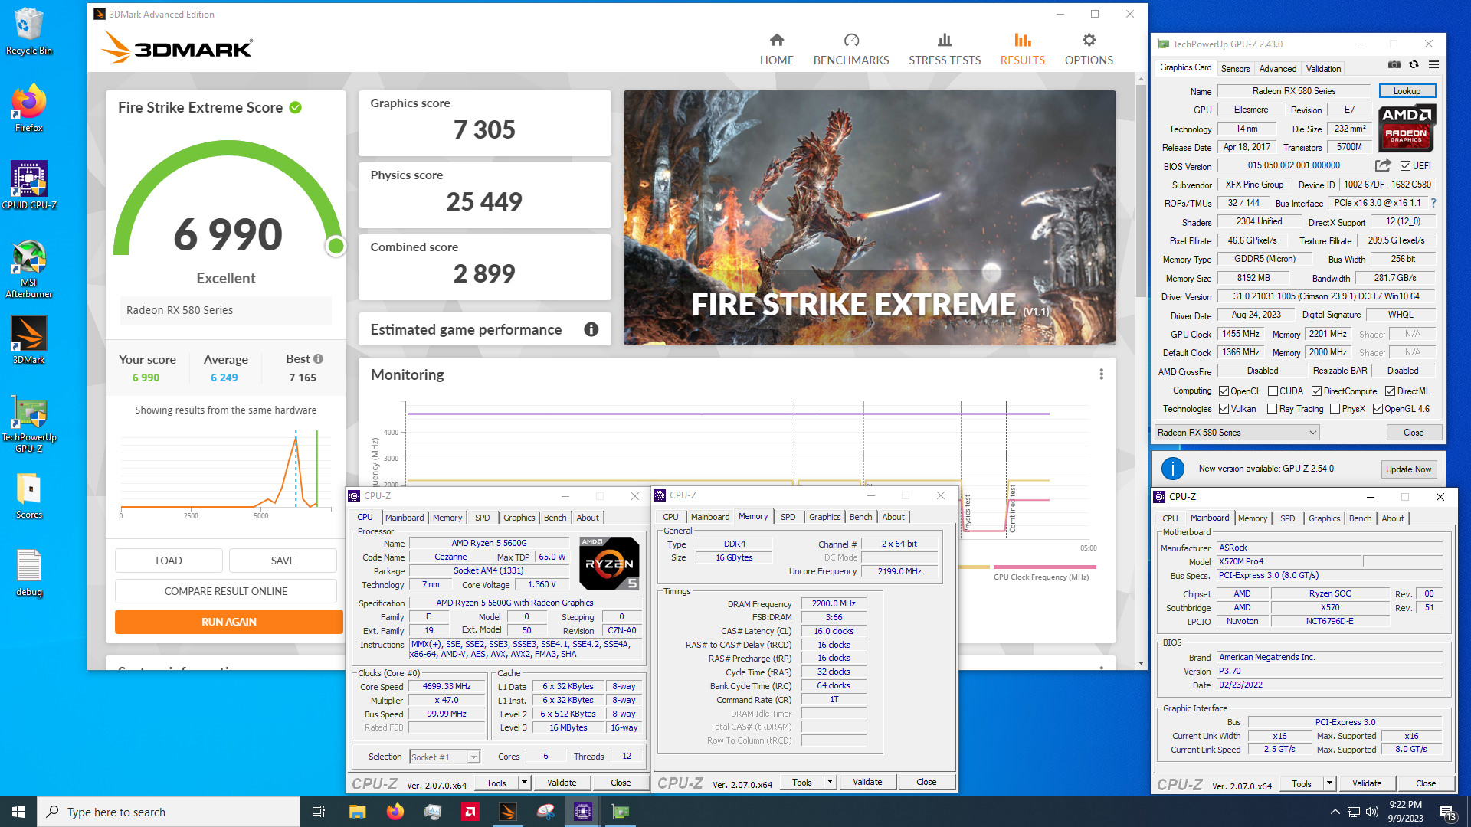Image resolution: width=1471 pixels, height=827 pixels.
Task: Open Graphics tab in CPU-Z Mainboard window
Action: coord(1324,518)
